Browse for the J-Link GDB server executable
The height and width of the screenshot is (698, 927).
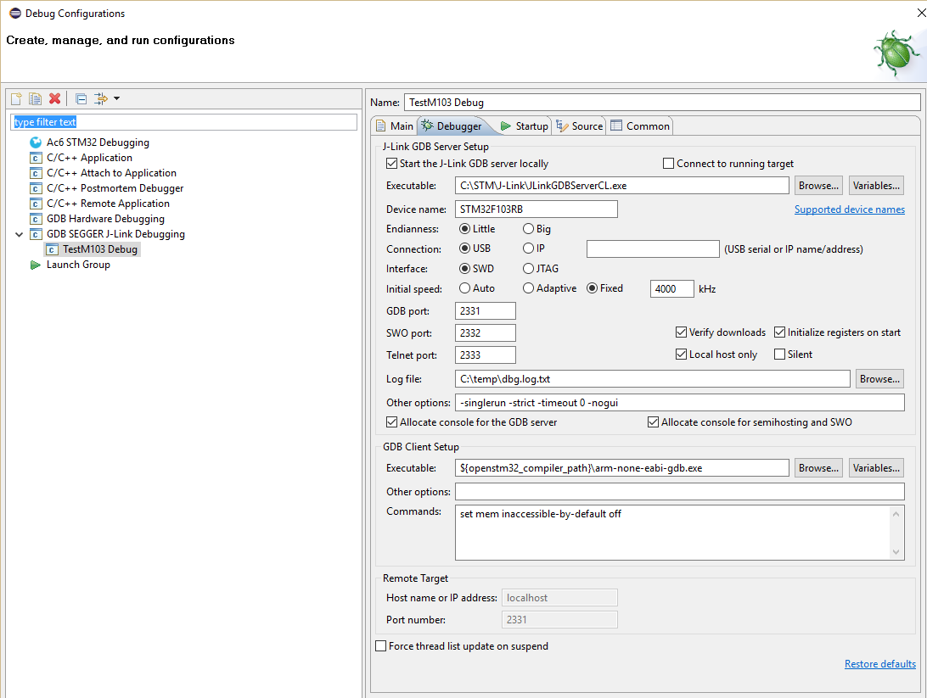coord(818,186)
